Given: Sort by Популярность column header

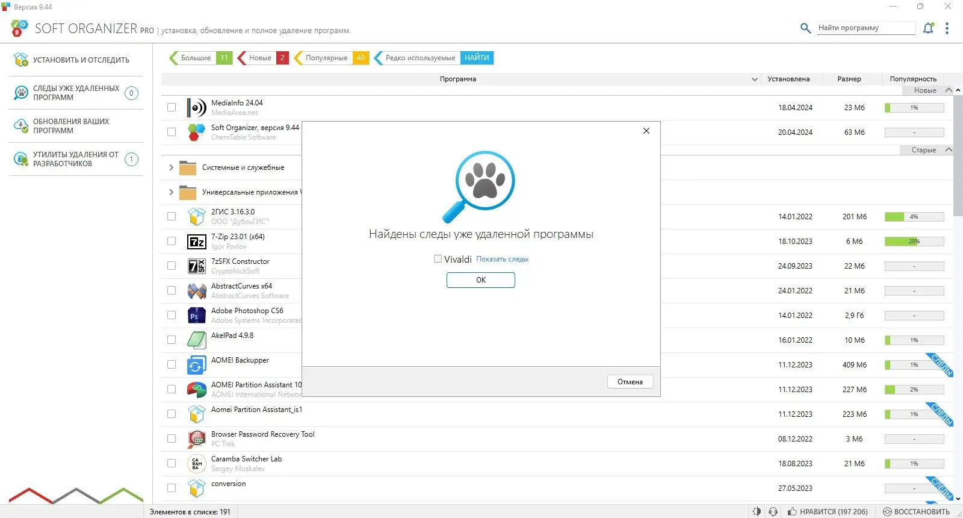Looking at the screenshot, I should coord(913,79).
